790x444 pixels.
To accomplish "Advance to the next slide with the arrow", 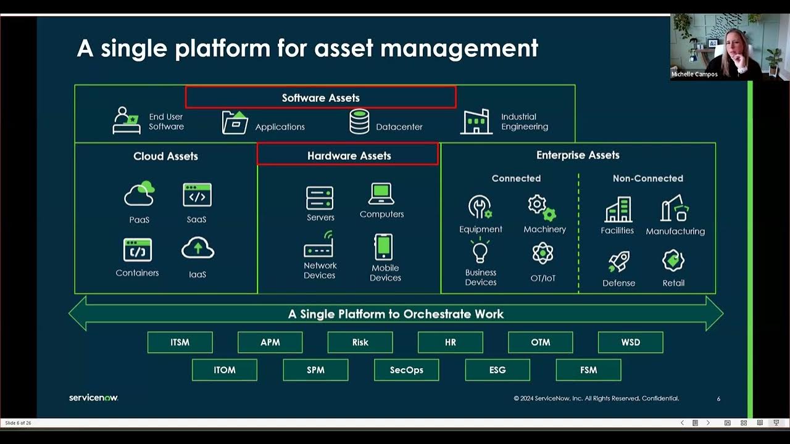I will pyautogui.click(x=708, y=423).
